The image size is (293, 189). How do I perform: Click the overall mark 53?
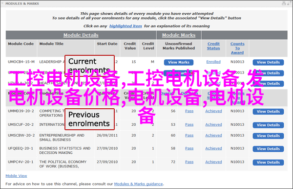point(173,124)
